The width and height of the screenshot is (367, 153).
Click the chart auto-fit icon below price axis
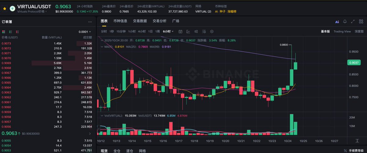(x=357, y=141)
